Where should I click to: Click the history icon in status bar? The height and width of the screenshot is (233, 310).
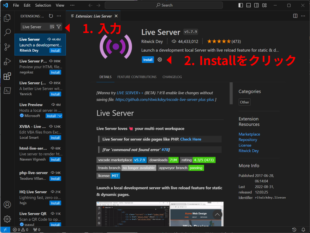tap(294, 230)
